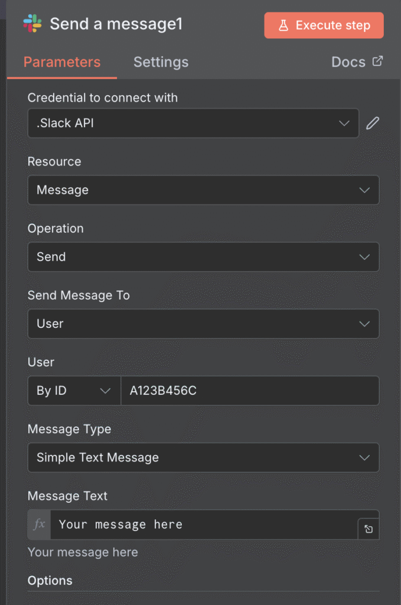Click the pencil icon to edit credentials
The image size is (401, 605).
click(372, 123)
